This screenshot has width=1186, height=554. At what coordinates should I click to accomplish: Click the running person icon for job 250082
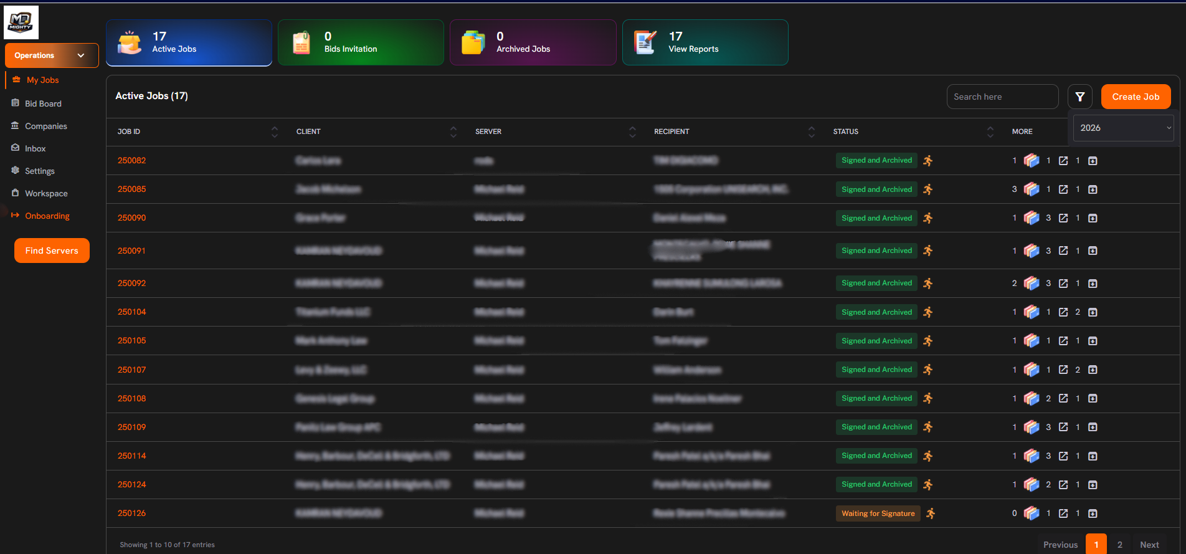[927, 161]
